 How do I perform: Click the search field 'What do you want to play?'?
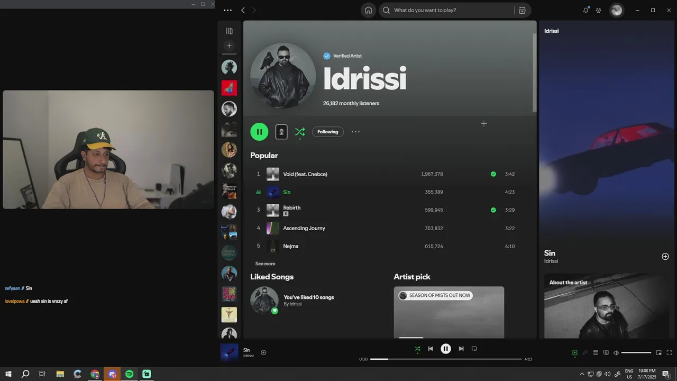click(x=447, y=10)
